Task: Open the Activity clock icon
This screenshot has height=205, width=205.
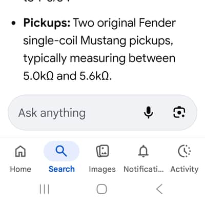Action: pyautogui.click(x=184, y=151)
